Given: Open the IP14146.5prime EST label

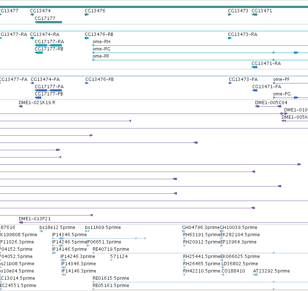Looking at the screenshot, I should (x=69, y=250).
